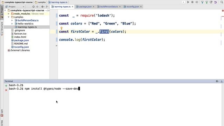Click in terminal npm install command line

point(44,89)
